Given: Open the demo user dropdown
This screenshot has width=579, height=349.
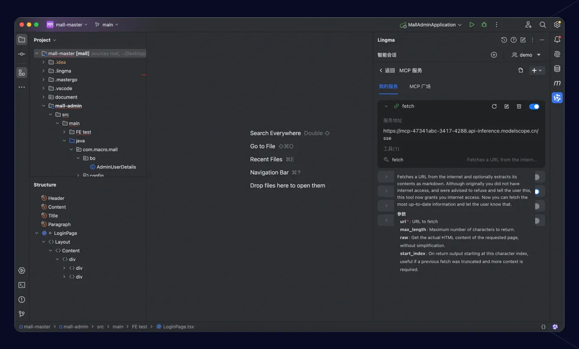Looking at the screenshot, I should 526,55.
